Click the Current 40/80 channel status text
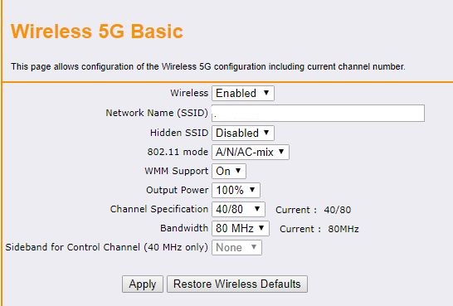The image size is (453, 306). click(313, 210)
